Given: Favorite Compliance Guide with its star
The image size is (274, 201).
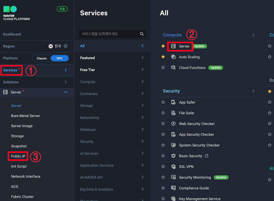Looking at the screenshot, I should (163, 188).
